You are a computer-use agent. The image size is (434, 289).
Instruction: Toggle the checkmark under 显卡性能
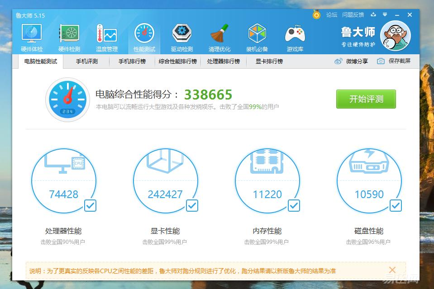tap(192, 206)
